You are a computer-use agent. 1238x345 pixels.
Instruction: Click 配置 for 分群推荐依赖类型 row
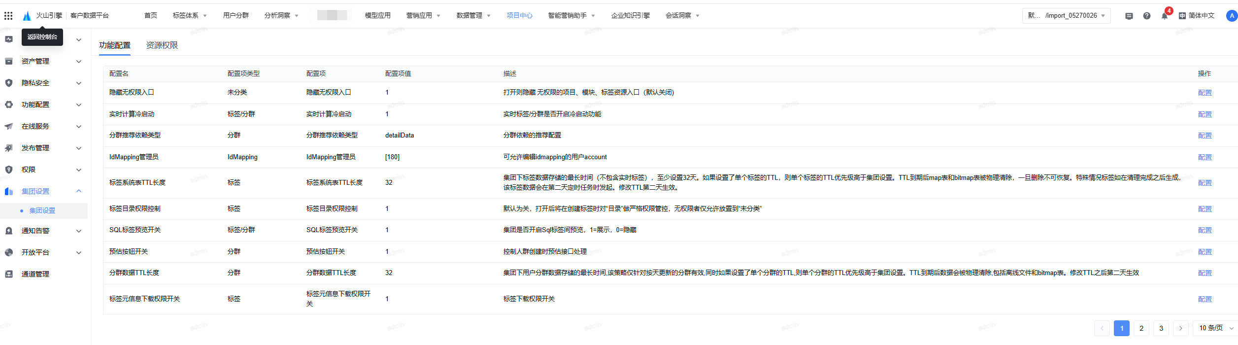(x=1205, y=136)
